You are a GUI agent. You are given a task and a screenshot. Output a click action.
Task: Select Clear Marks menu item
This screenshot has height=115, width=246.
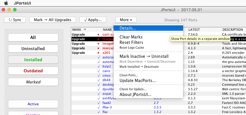point(131,37)
